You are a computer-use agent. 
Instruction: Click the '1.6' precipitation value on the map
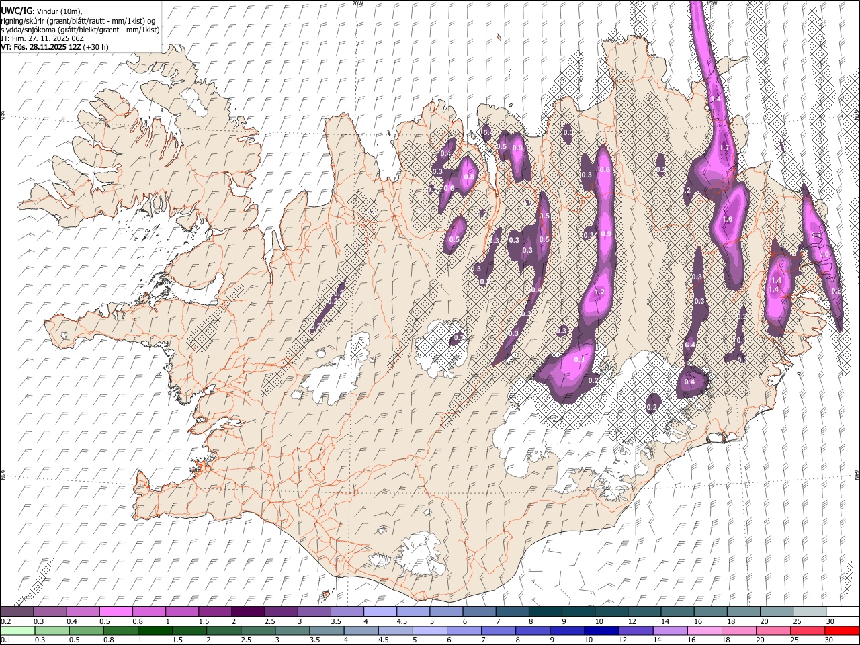727,220
